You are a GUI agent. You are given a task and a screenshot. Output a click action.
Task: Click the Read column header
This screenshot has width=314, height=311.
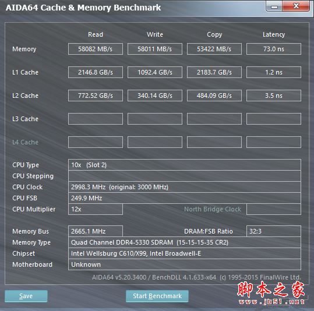pos(96,34)
